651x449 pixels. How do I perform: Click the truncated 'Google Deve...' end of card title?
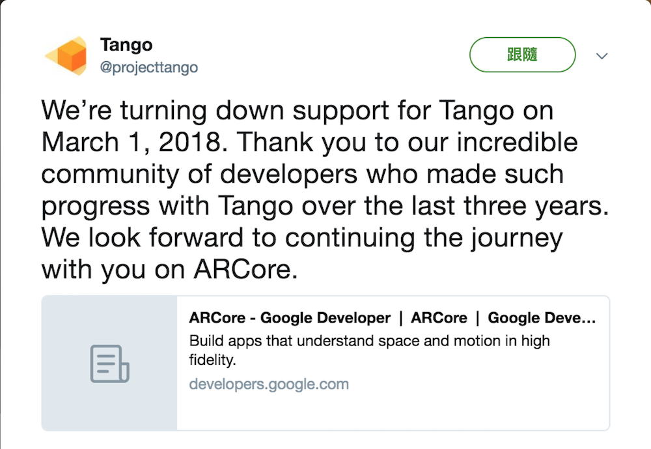pyautogui.click(x=542, y=318)
